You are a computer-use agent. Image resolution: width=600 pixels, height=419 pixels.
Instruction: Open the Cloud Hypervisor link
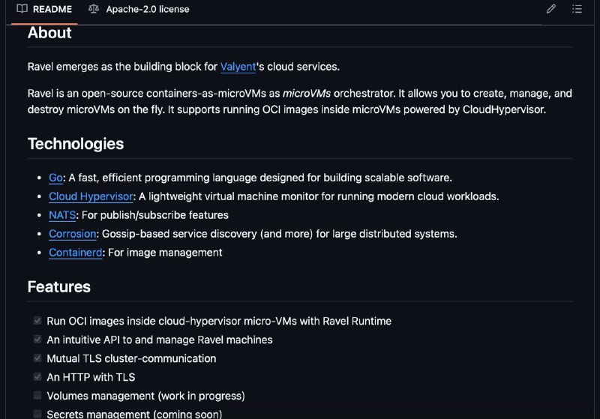[91, 196]
